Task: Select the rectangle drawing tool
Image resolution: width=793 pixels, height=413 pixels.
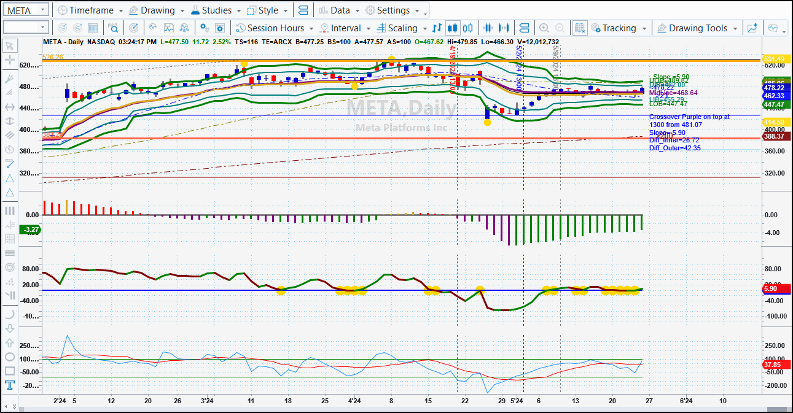Action: (x=10, y=371)
